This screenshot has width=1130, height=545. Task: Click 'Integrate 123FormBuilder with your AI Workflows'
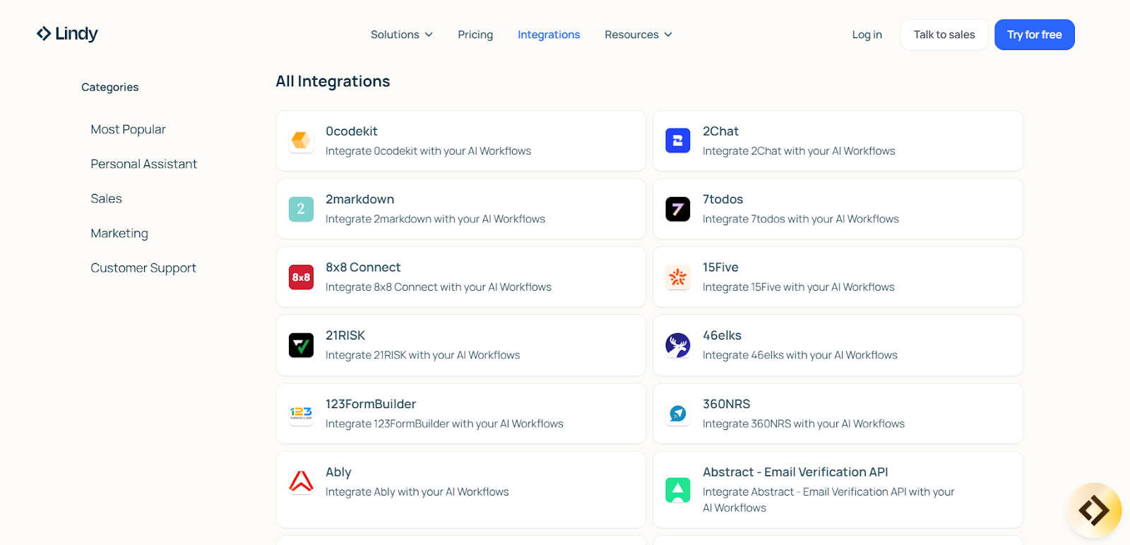pos(444,424)
